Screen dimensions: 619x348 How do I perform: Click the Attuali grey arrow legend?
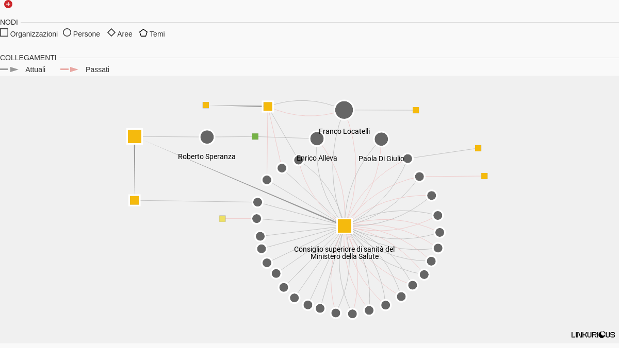click(x=9, y=69)
